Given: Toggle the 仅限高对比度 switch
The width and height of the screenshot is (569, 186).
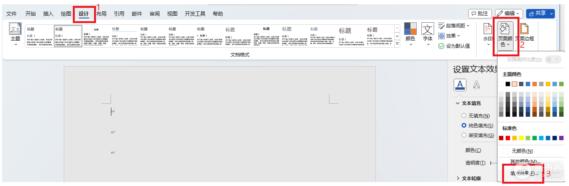Looking at the screenshot, I should (x=553, y=60).
